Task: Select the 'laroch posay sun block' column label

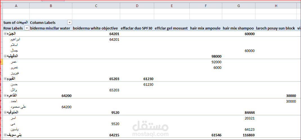Action: [275, 28]
